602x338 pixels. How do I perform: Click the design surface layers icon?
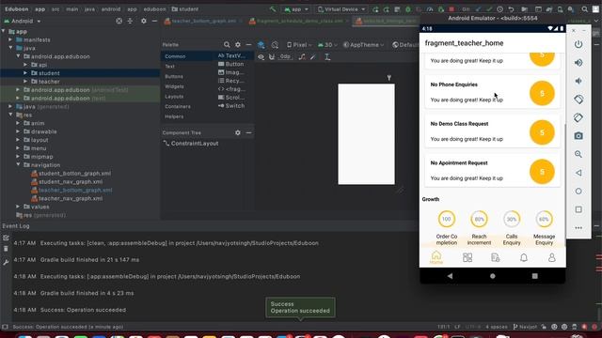pyautogui.click(x=261, y=45)
